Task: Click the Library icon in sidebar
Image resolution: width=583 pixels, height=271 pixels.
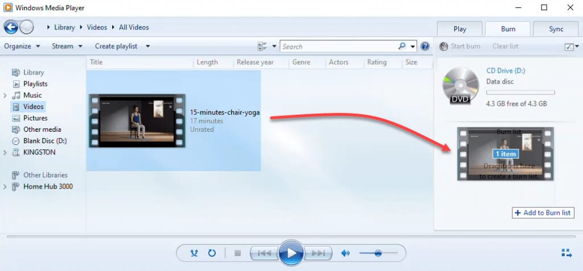Action: 16,72
